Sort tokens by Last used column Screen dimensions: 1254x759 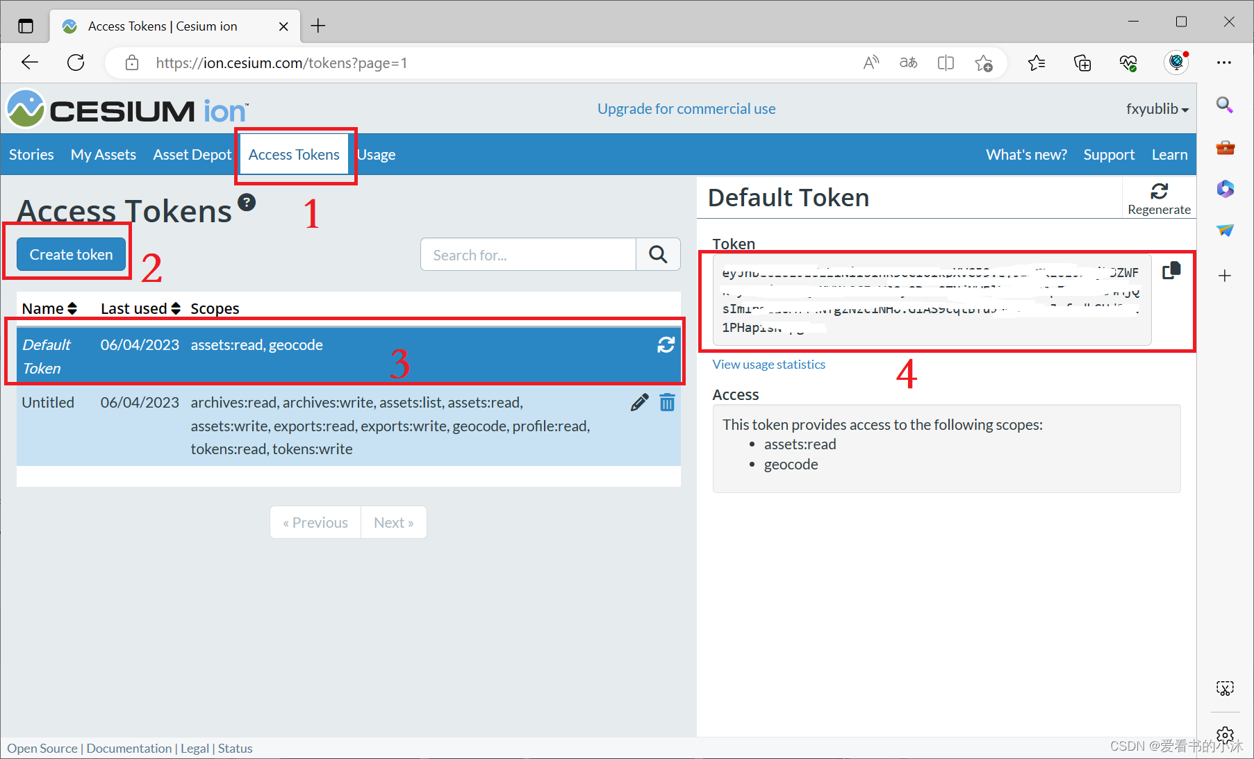pos(140,308)
